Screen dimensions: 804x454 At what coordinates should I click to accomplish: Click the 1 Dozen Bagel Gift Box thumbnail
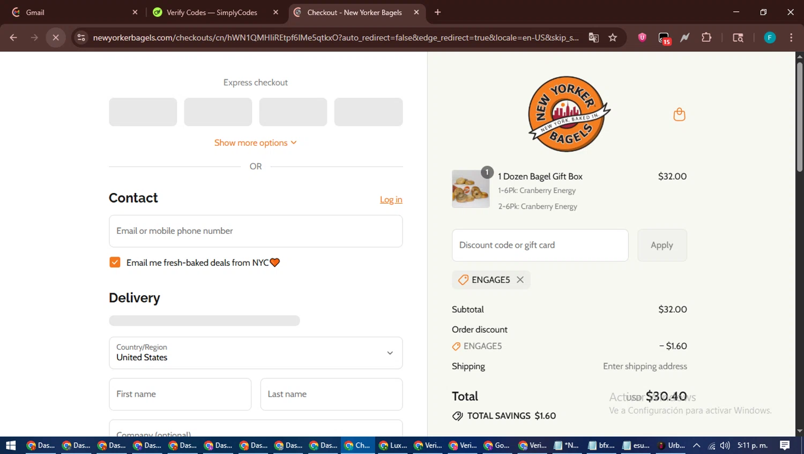[471, 189]
